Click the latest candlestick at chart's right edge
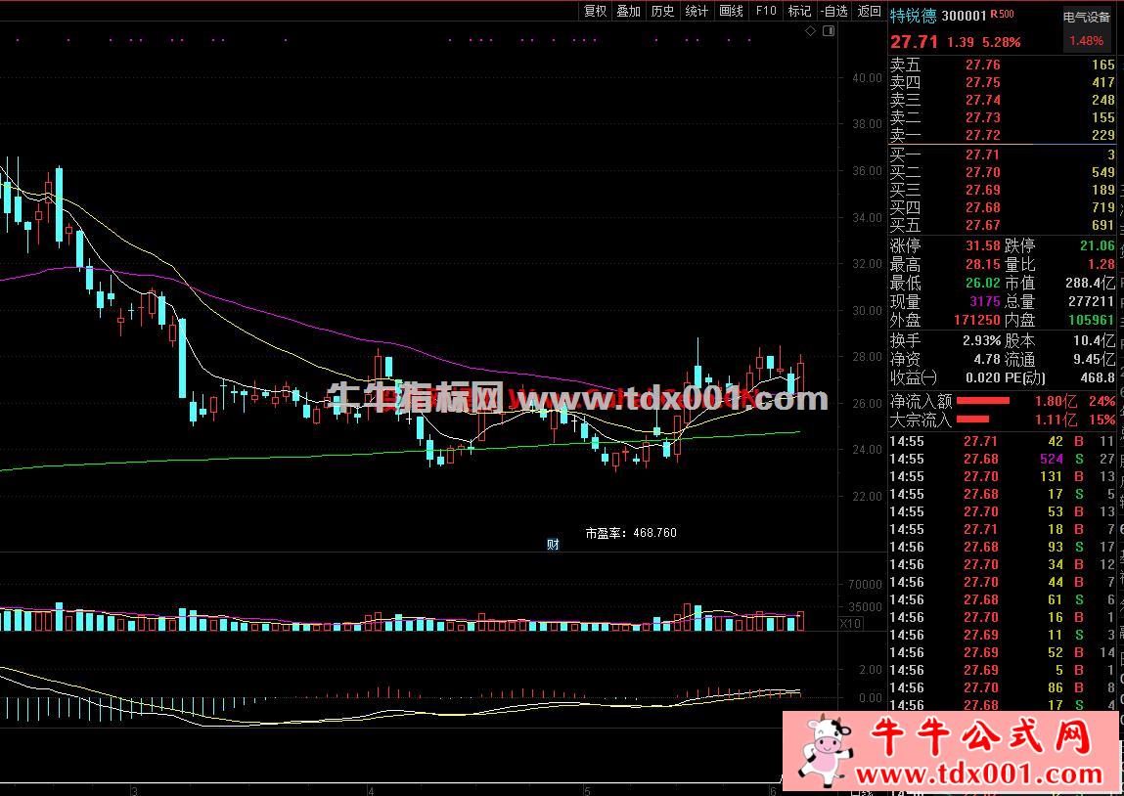The width and height of the screenshot is (1124, 796). [x=801, y=378]
